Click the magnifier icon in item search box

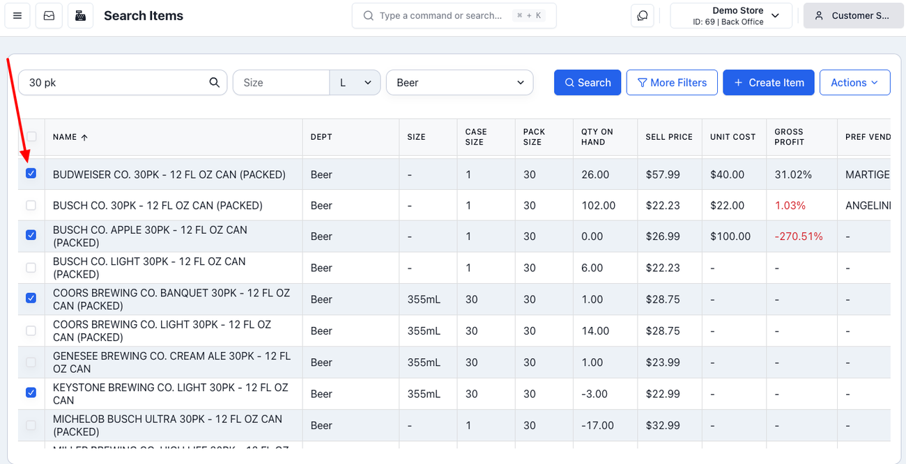pos(214,82)
